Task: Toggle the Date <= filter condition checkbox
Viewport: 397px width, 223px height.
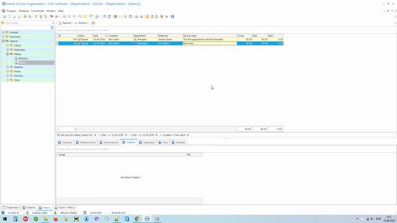Action: (x=130, y=135)
